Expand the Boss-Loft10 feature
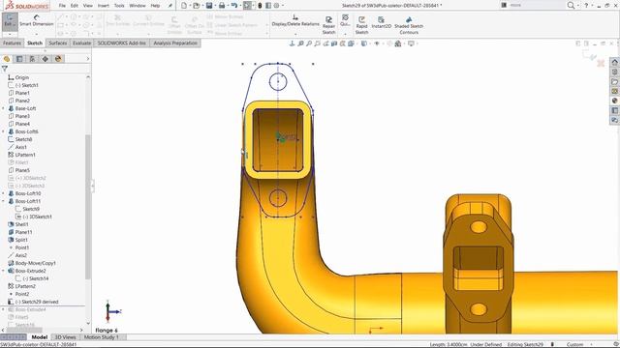This screenshot has width=620, height=348. [4, 193]
